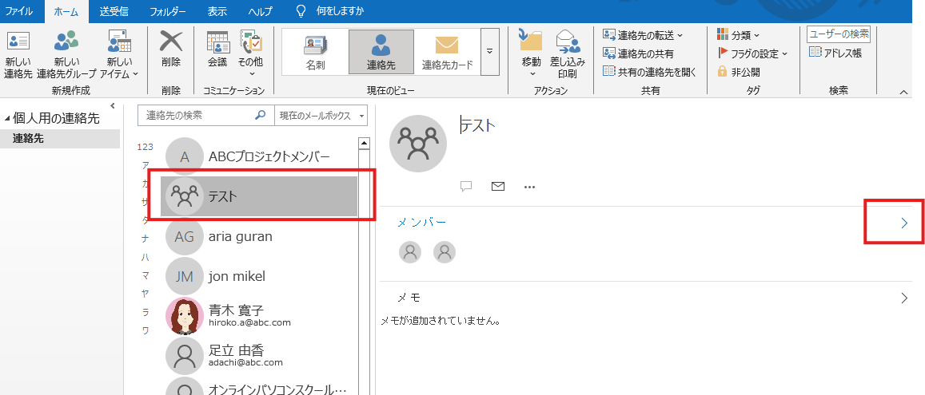
Task: Jump to ナ in the index
Action: click(146, 238)
